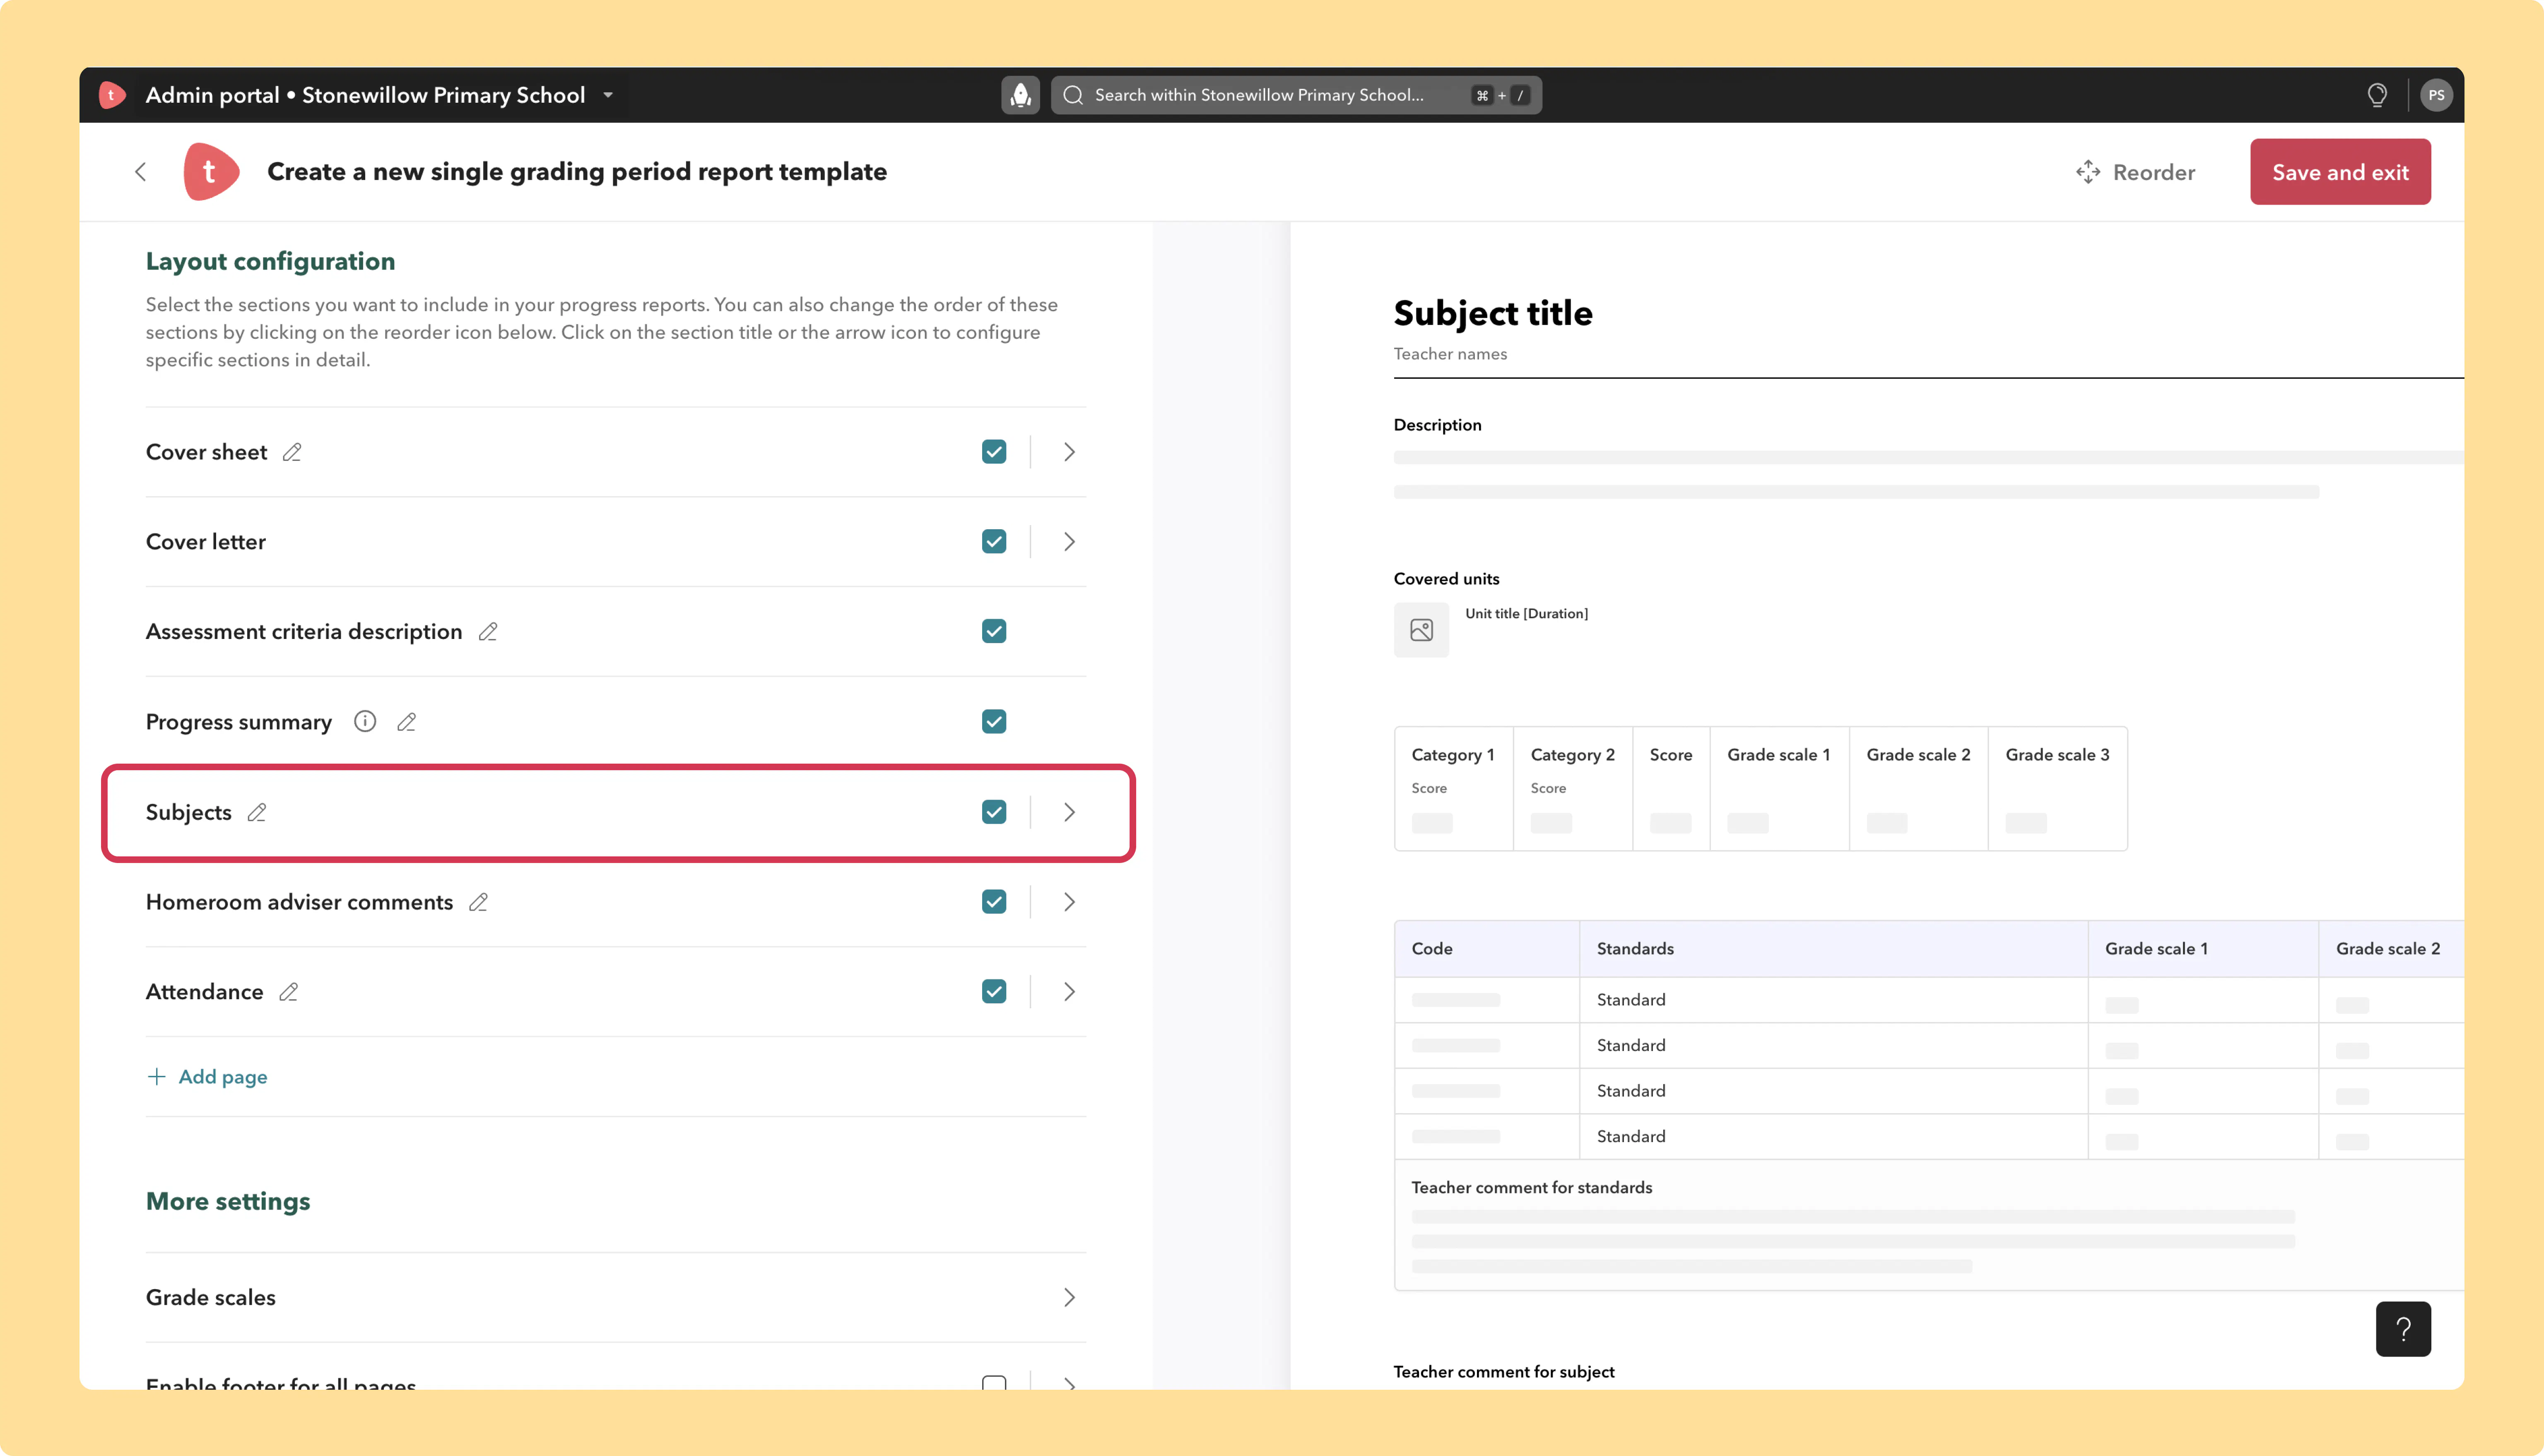This screenshot has width=2544, height=1456.
Task: Click the 'Grade scale 3' column header
Action: (x=2057, y=755)
